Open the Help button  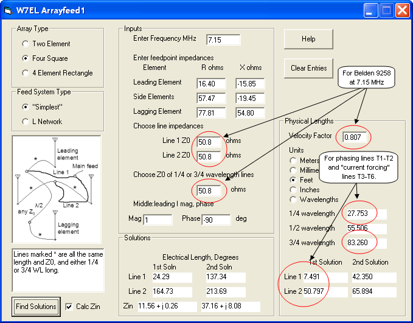coord(308,39)
